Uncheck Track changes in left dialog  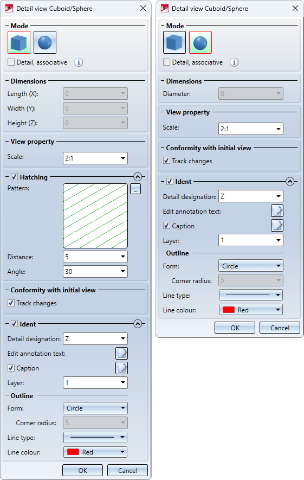[11, 303]
